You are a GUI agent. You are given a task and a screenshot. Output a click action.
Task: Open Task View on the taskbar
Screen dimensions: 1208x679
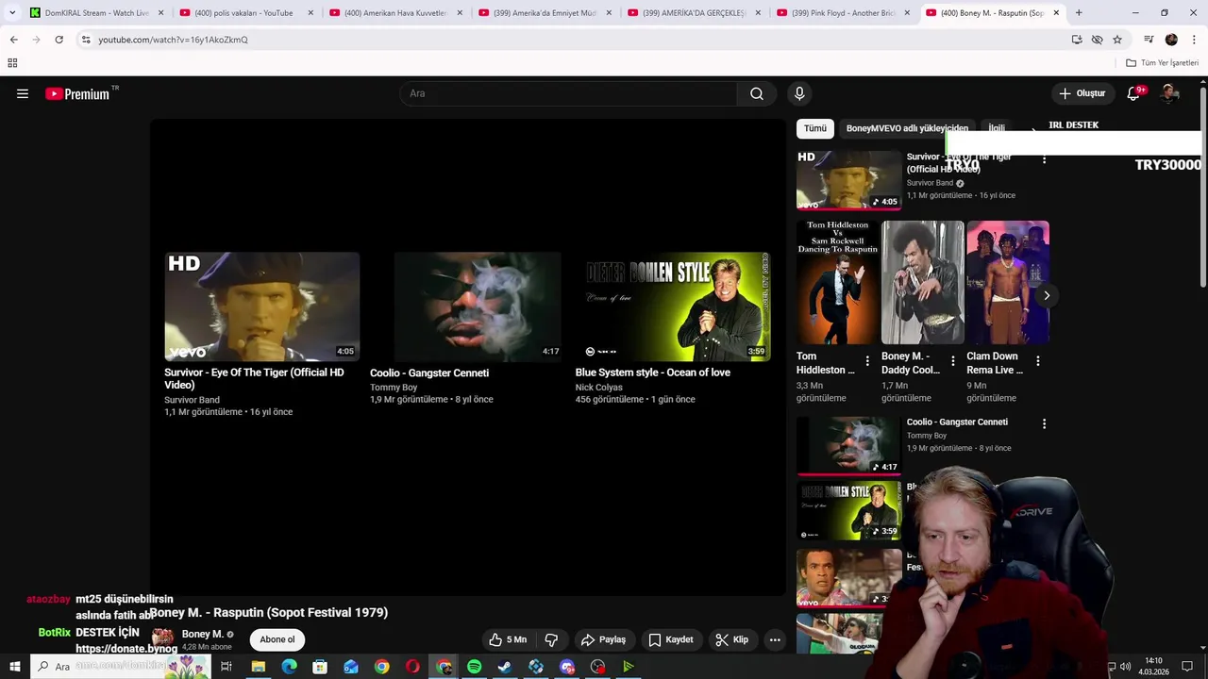point(226,667)
